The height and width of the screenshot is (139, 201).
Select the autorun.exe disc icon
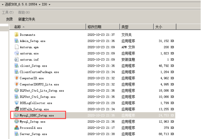[x=16, y=53]
